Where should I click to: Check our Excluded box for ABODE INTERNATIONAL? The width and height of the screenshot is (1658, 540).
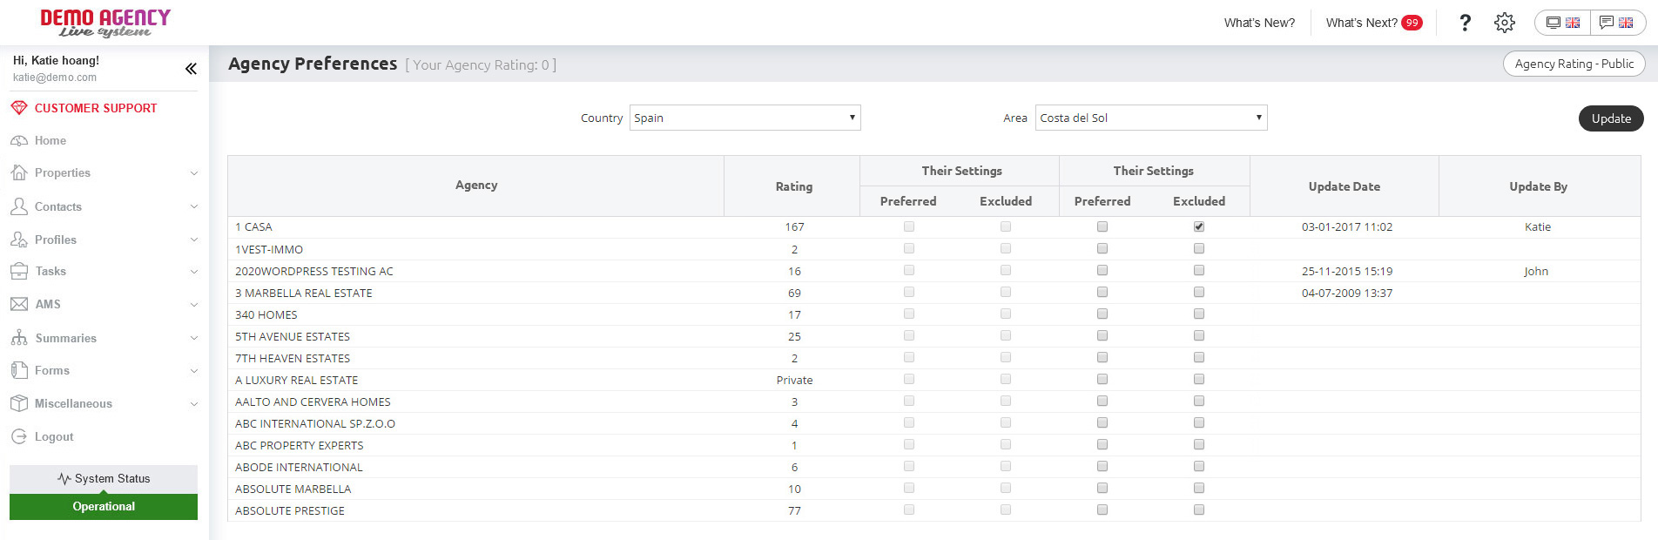pyautogui.click(x=1199, y=466)
